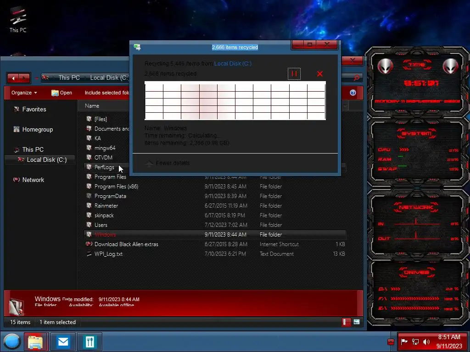Select the PerfLogs folder
This screenshot has height=352, width=470.
tap(104, 167)
